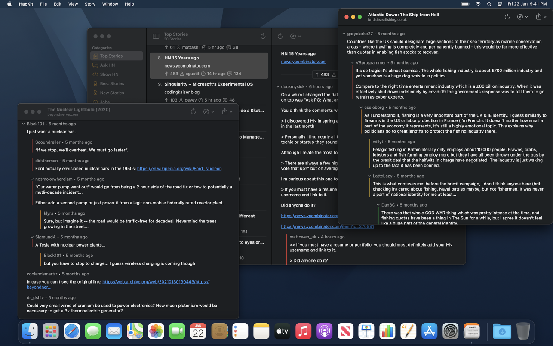Toggle the sidebar in Top Stories window
The image size is (553, 346).
(156, 37)
